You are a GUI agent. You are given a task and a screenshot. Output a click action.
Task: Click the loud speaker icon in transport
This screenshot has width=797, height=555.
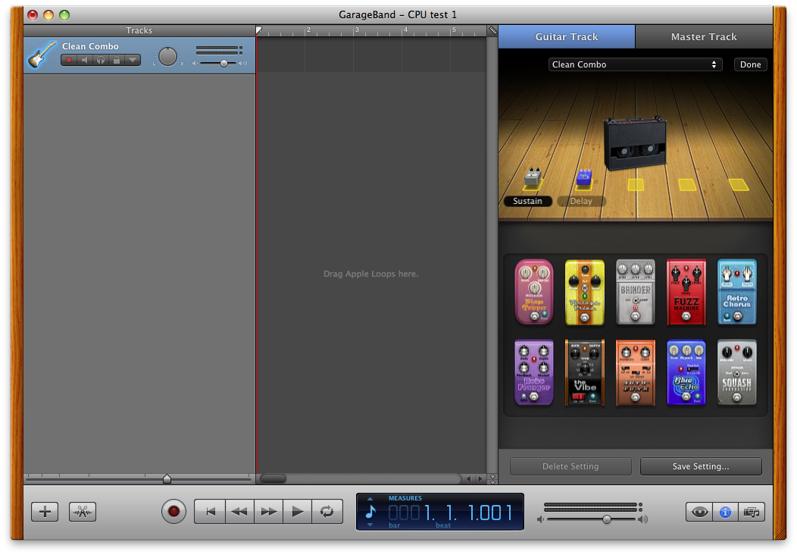[x=643, y=519]
